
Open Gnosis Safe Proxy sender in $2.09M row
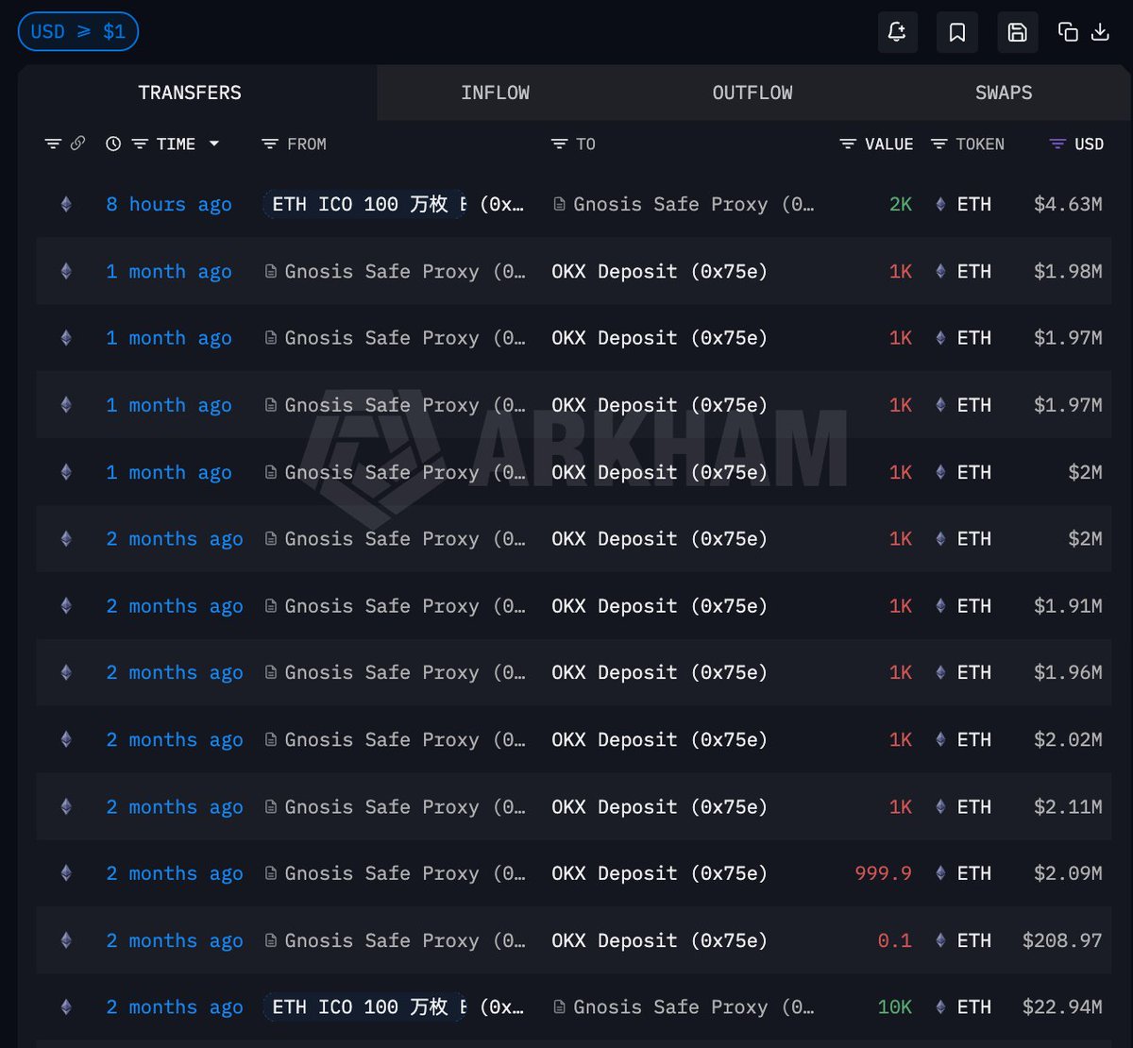(395, 873)
